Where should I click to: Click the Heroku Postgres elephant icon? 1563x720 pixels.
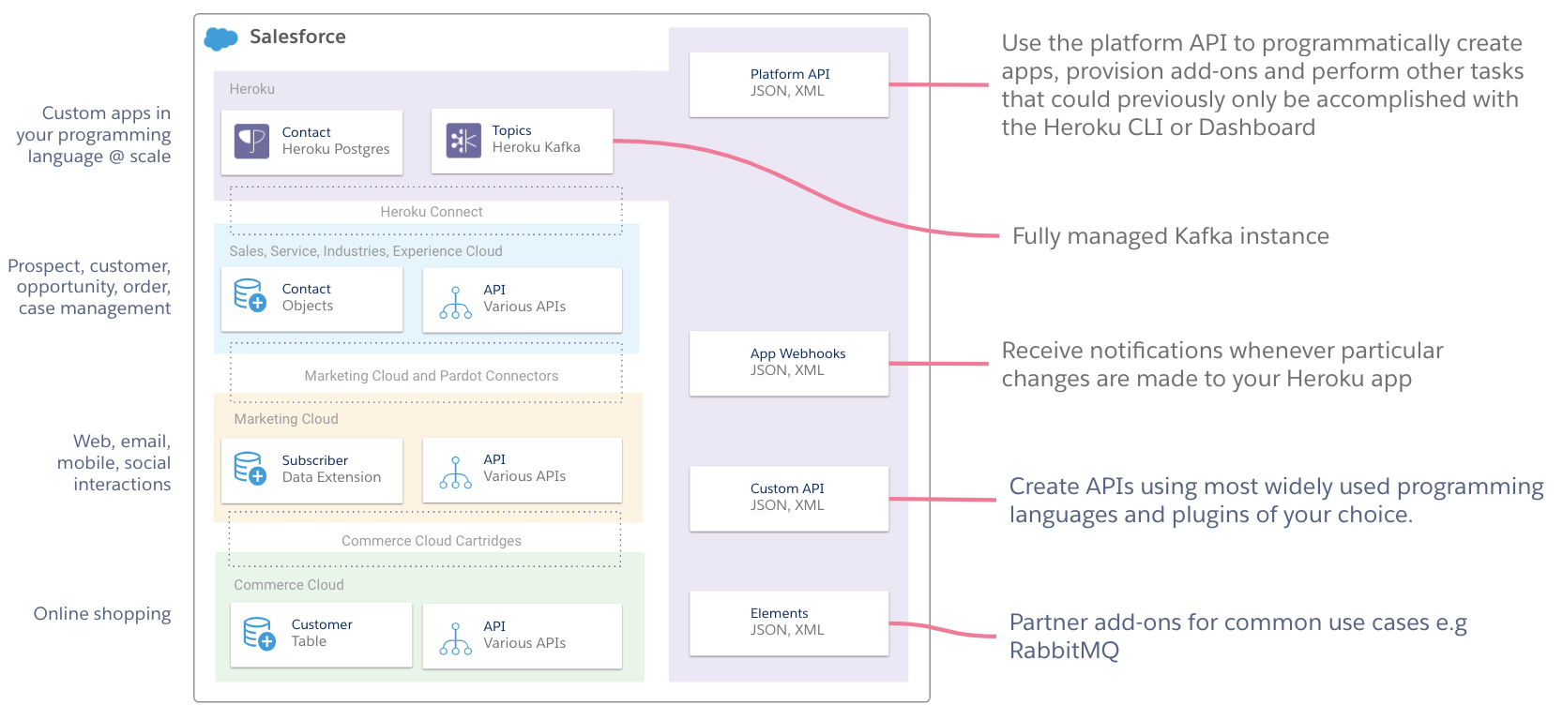(x=251, y=142)
